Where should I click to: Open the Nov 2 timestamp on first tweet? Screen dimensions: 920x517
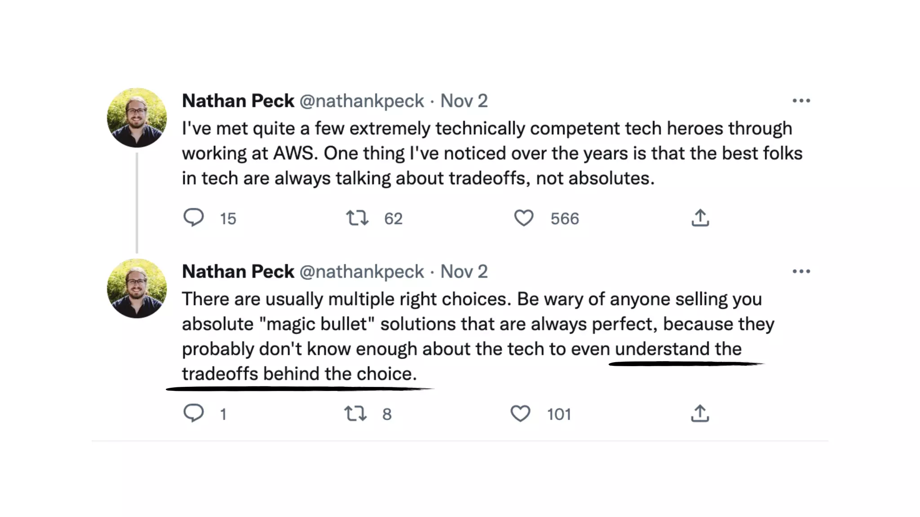pos(464,101)
